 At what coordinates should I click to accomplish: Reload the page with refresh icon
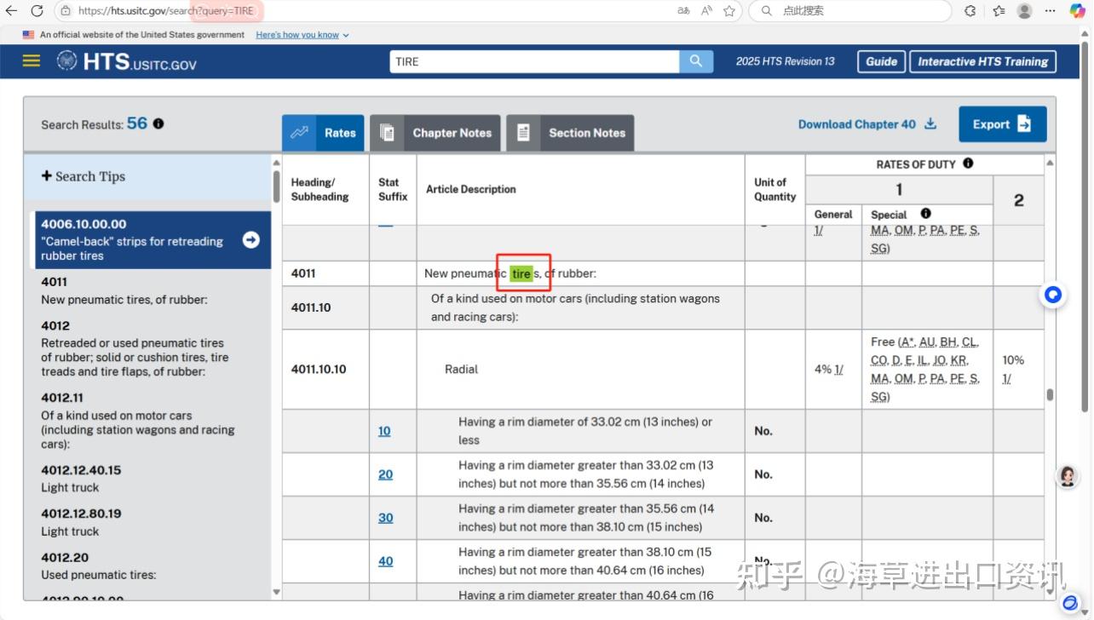point(37,11)
